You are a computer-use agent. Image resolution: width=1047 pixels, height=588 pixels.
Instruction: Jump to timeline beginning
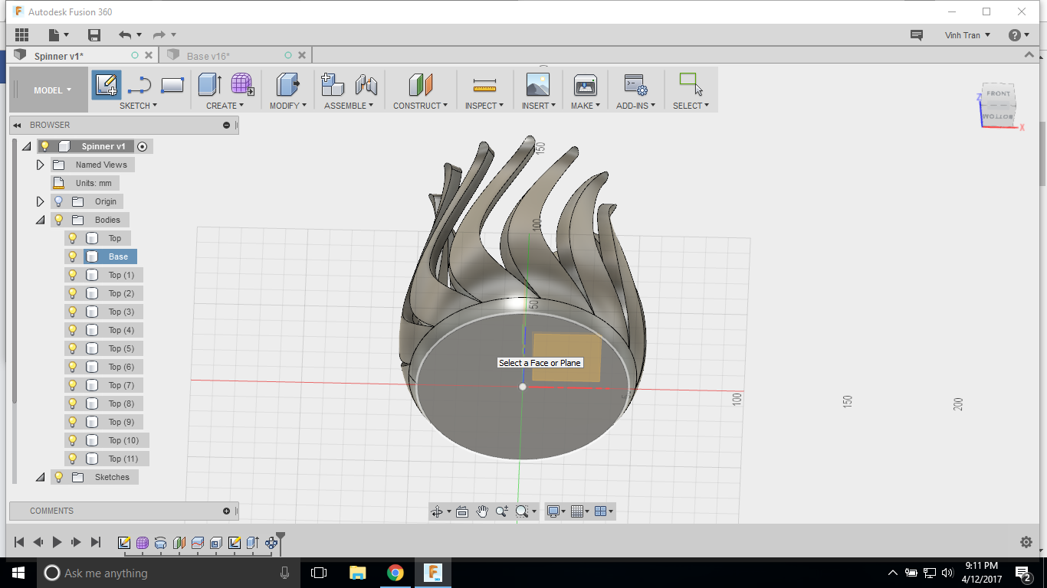pos(19,542)
